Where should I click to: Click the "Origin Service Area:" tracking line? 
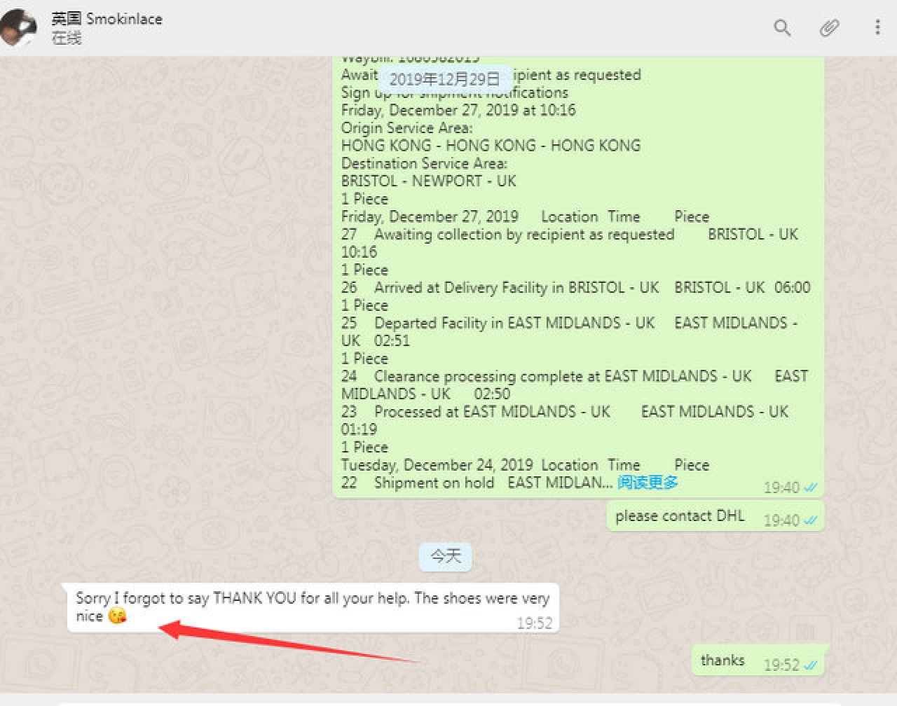coord(406,128)
